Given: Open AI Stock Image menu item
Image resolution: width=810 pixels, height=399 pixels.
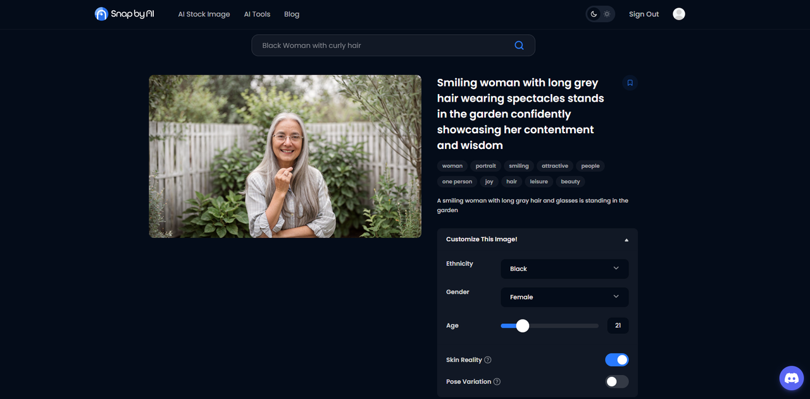Looking at the screenshot, I should point(204,14).
